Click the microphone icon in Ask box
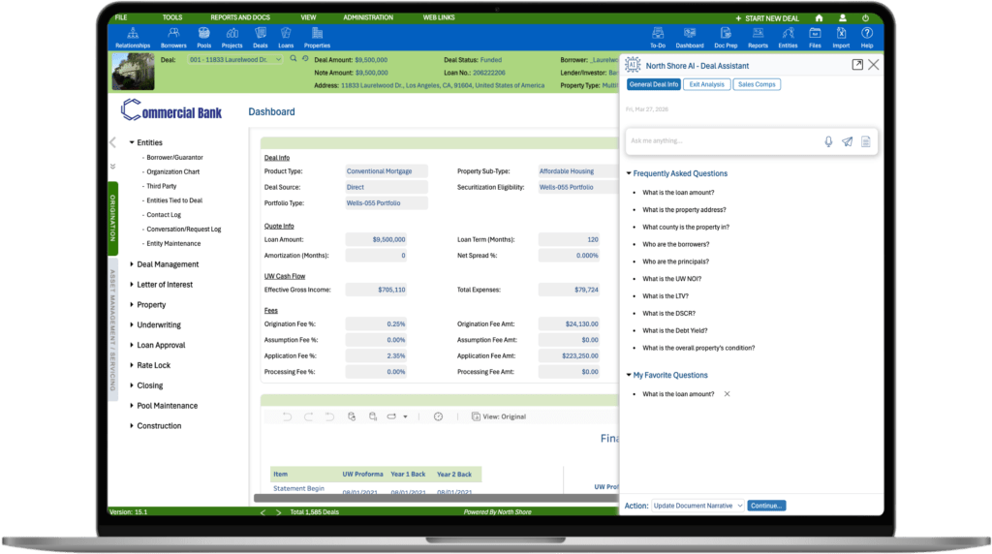 [x=828, y=141]
